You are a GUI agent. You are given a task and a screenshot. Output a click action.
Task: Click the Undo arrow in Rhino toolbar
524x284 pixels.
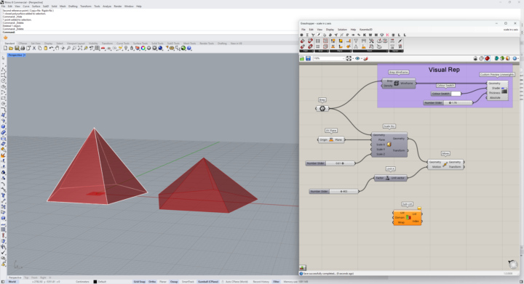(51, 49)
